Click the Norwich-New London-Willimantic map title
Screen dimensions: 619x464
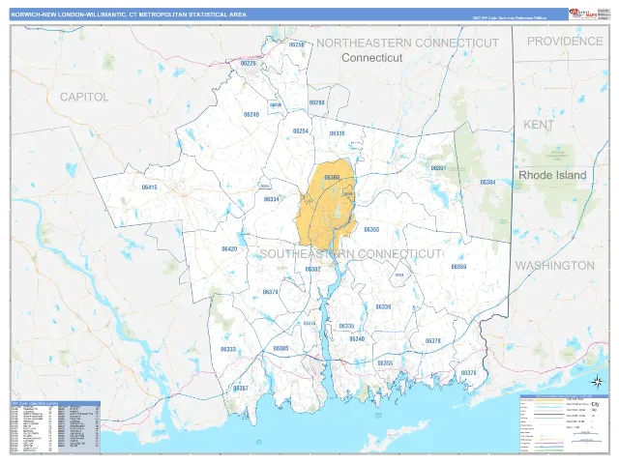click(x=129, y=14)
